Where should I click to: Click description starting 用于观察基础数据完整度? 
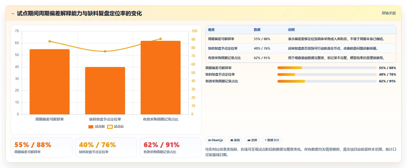click(336, 58)
